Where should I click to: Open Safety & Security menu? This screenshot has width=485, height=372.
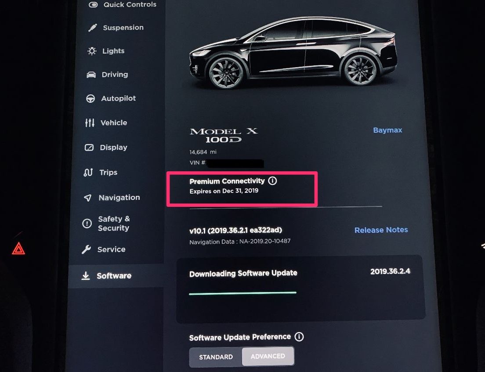106,223
